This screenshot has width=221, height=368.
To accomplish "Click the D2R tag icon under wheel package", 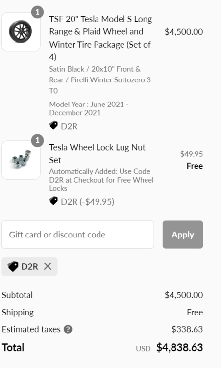I will (53, 125).
